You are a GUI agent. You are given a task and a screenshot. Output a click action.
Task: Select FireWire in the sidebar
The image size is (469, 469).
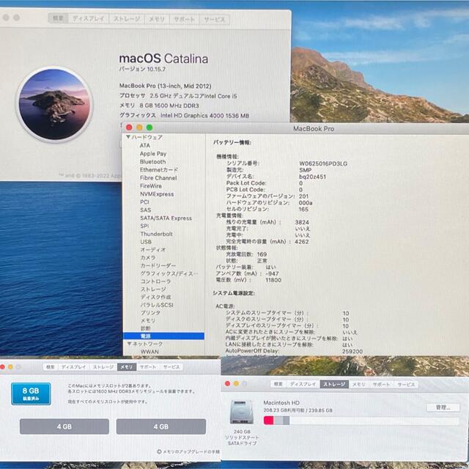pos(151,186)
